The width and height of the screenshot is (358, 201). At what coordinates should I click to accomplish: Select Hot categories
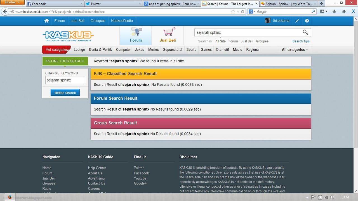click(56, 50)
